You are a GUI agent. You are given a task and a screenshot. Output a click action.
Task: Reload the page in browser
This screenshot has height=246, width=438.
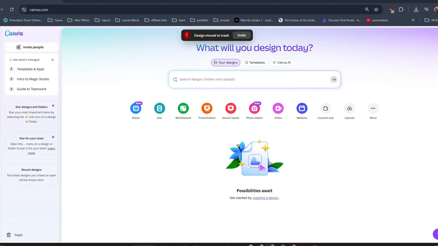[x=12, y=10]
